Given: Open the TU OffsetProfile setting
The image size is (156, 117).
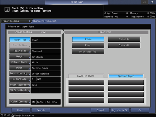Looking at the screenshot, I should [x=20, y=90].
